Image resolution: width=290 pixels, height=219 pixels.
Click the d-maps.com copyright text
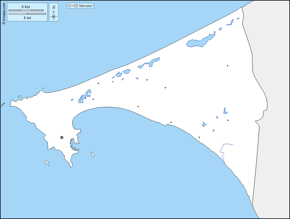(4, 13)
